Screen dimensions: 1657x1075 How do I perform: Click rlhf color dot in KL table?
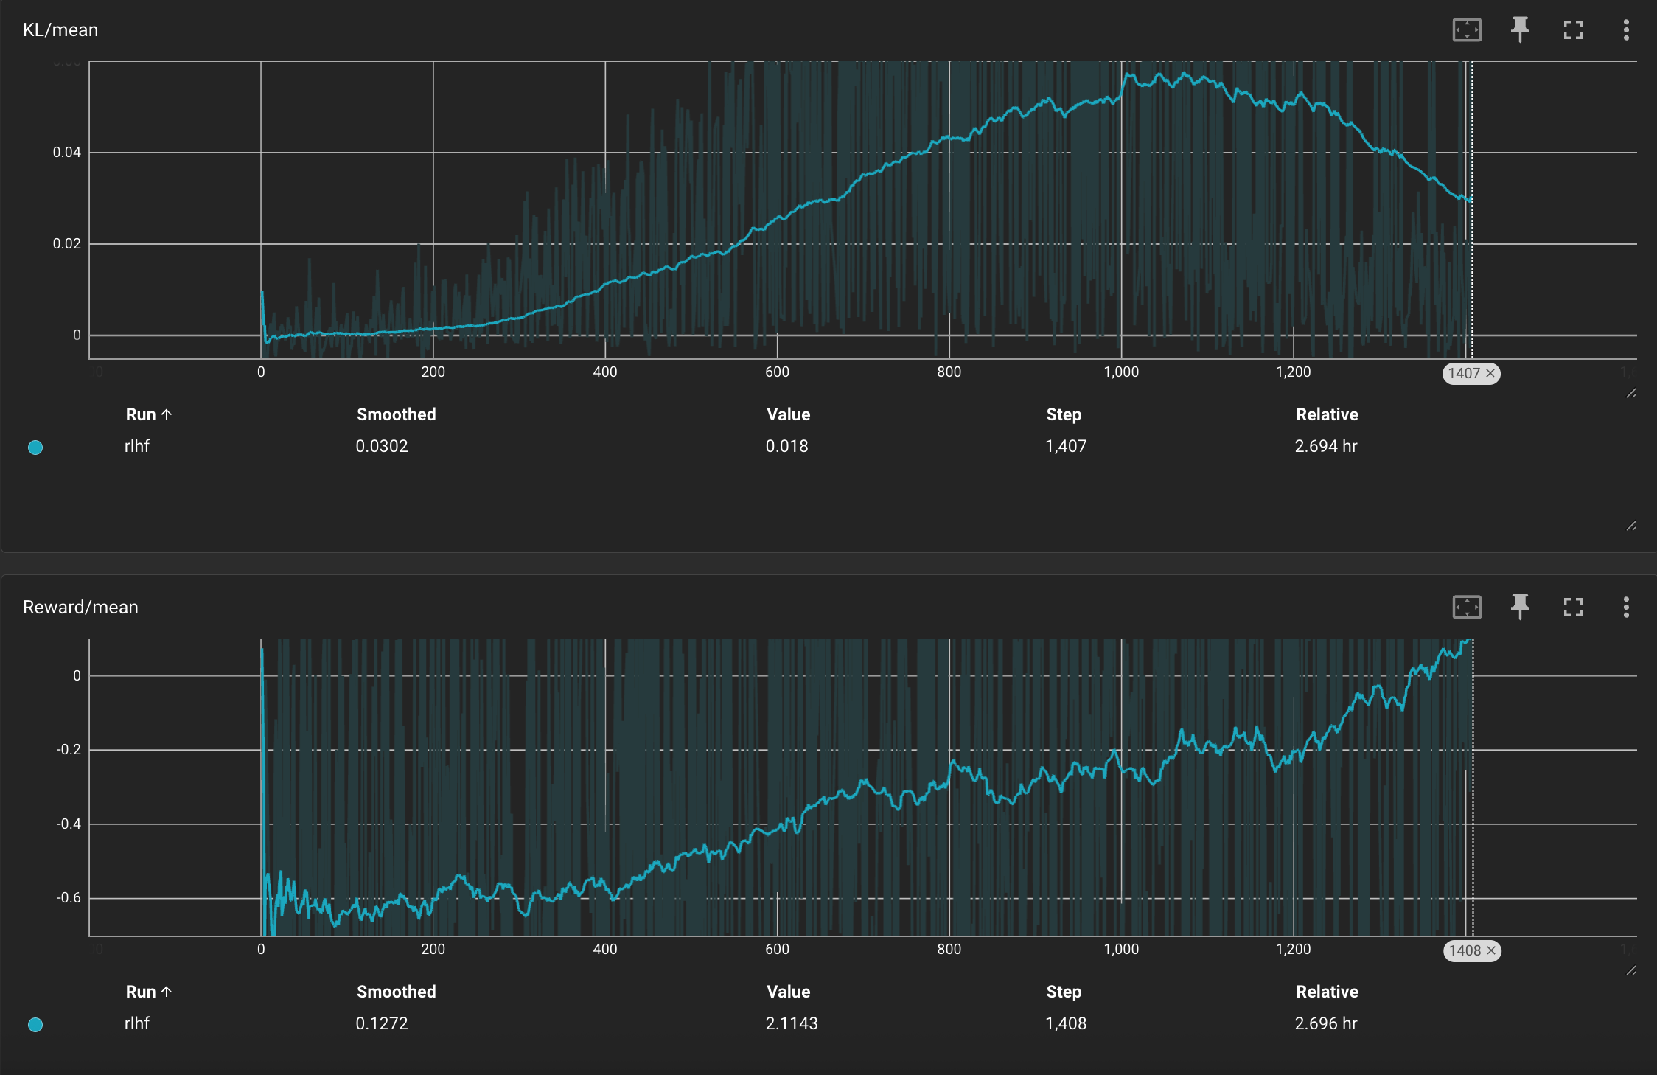point(35,448)
